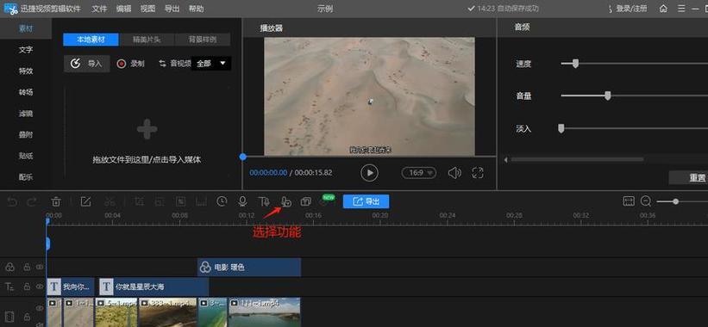This screenshot has width=708, height=327.
Task: Select 叠附 in left sidebar
Action: click(26, 135)
